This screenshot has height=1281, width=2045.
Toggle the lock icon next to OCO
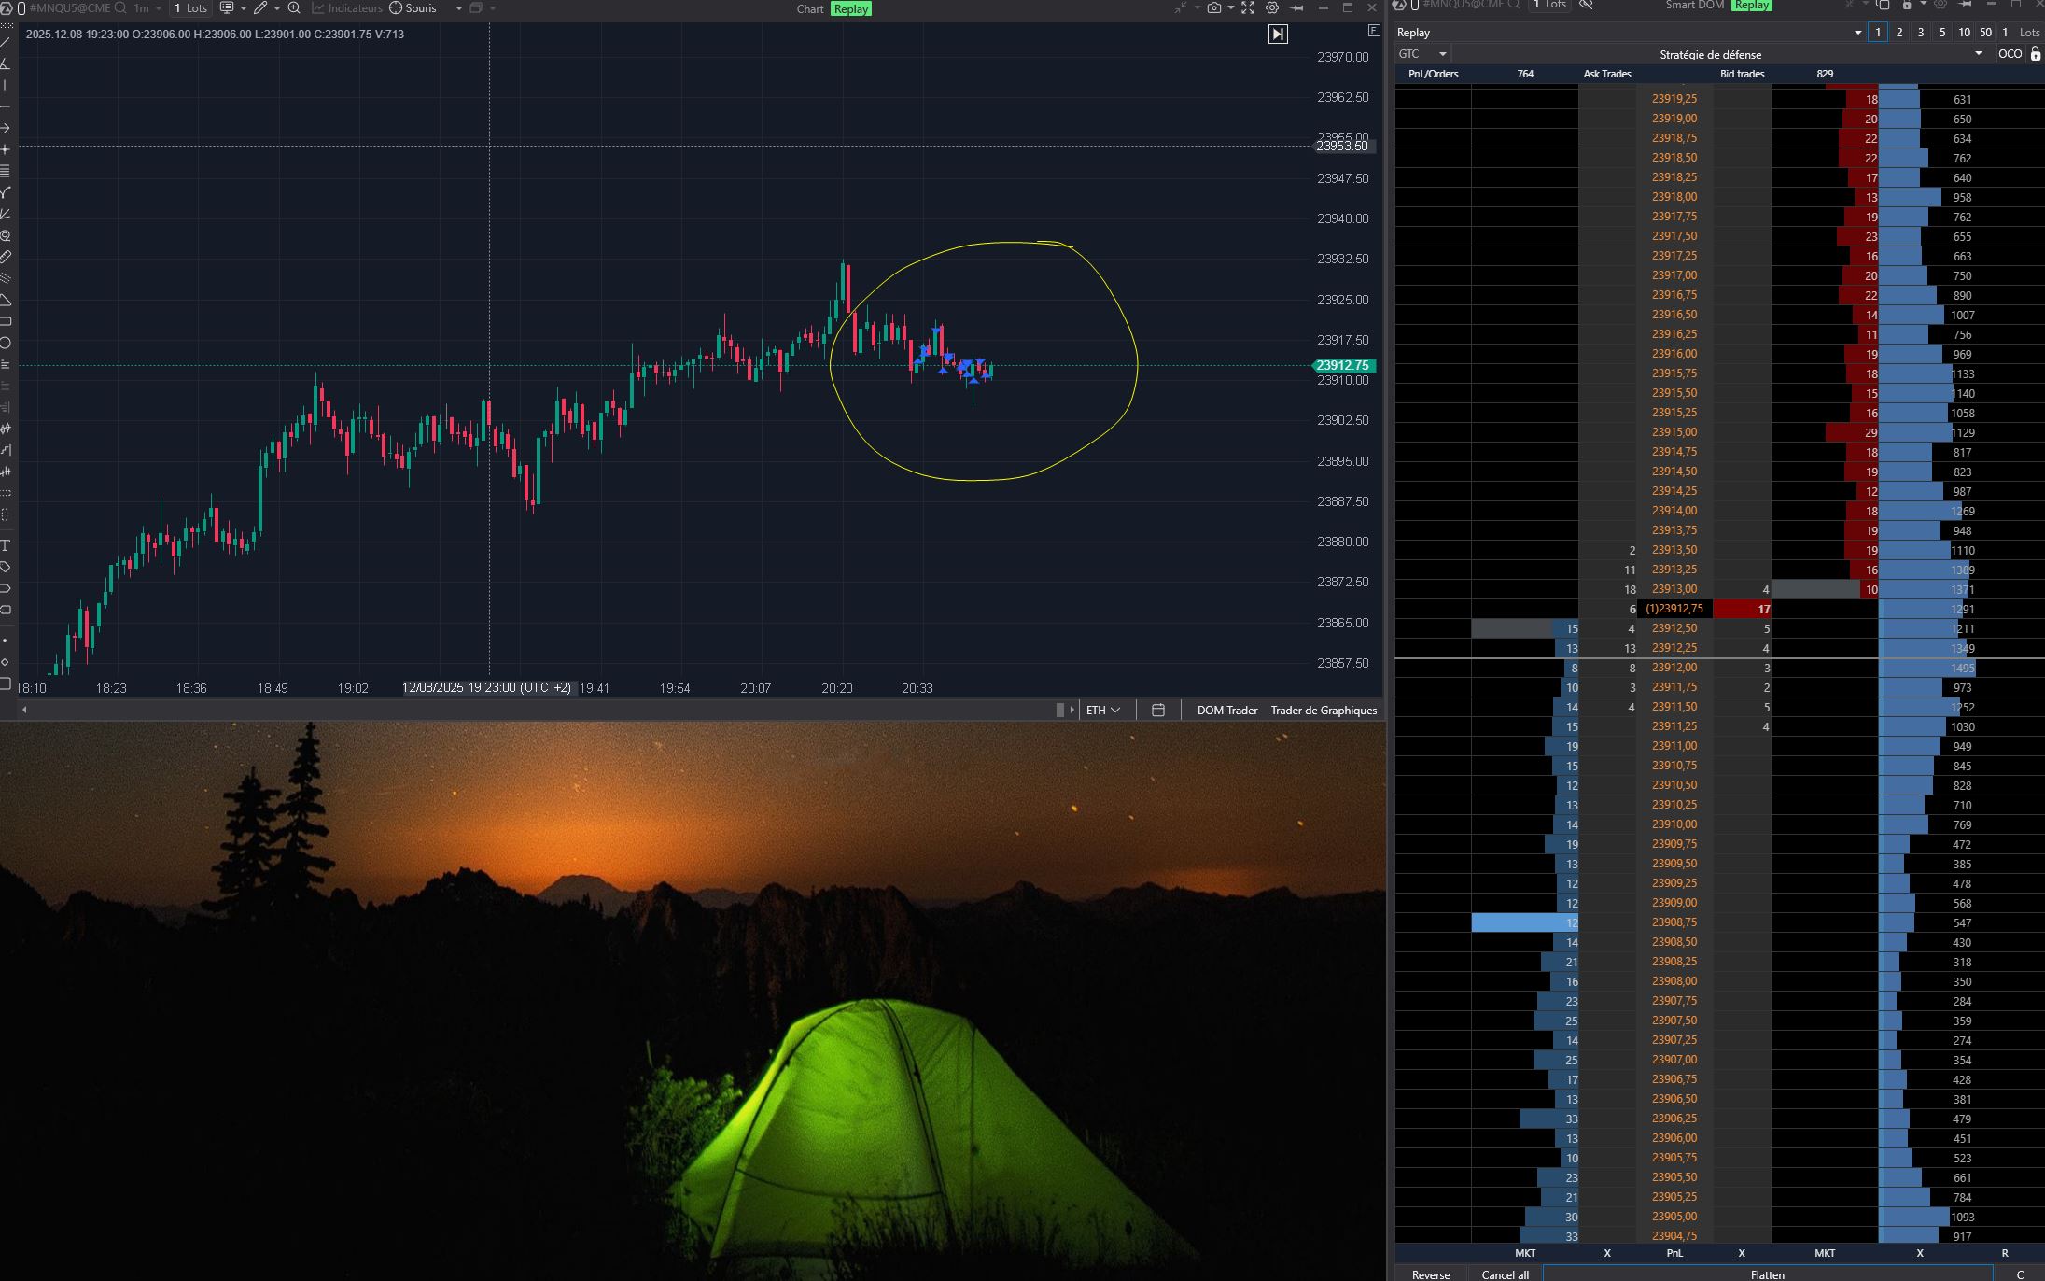pos(2036,54)
